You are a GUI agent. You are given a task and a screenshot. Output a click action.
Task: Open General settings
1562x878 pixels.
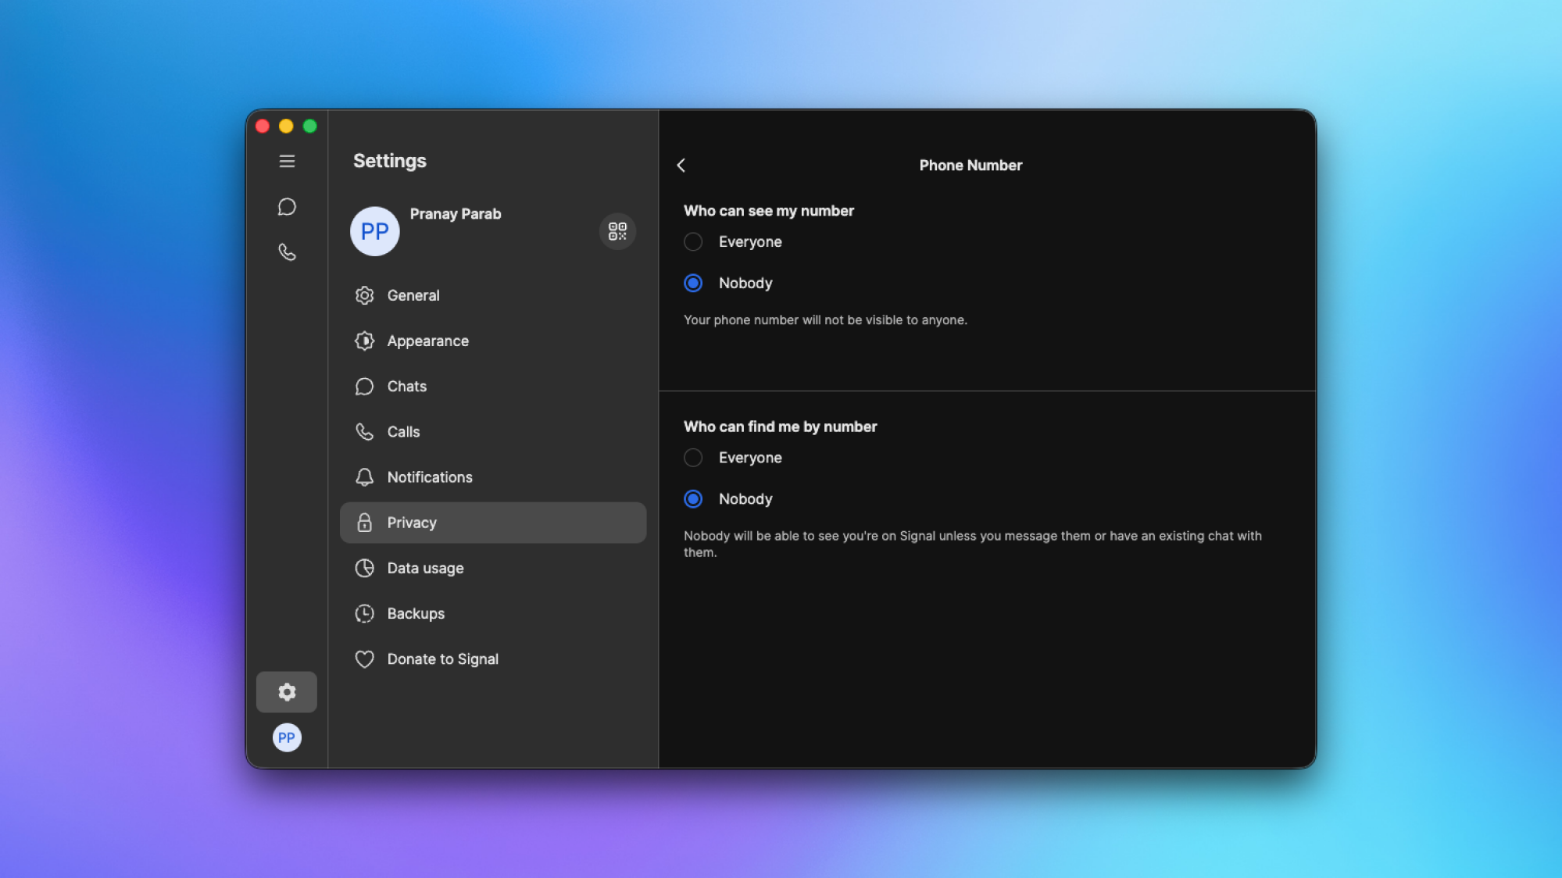pos(413,295)
